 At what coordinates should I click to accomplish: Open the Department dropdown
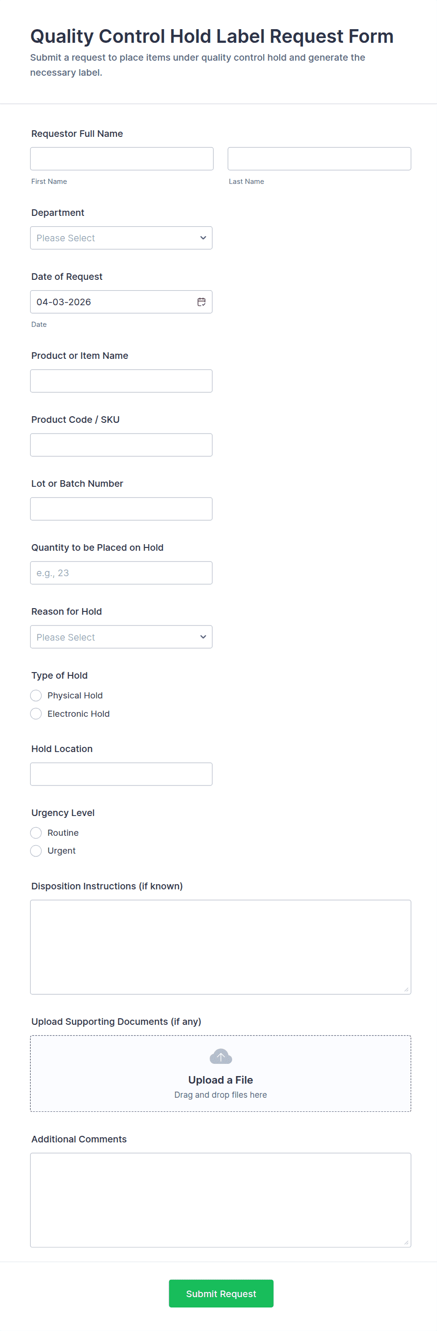[121, 238]
